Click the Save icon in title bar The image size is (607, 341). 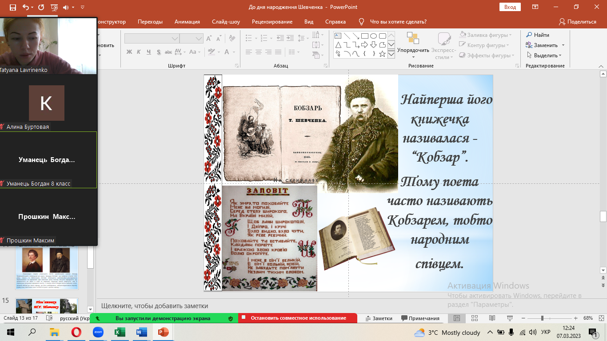pos(13,8)
